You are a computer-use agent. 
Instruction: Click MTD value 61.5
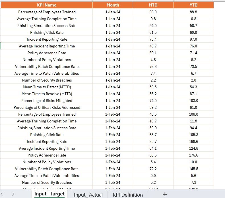click(x=153, y=32)
